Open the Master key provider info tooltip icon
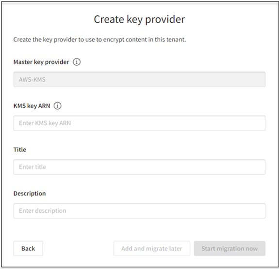 [x=77, y=62]
